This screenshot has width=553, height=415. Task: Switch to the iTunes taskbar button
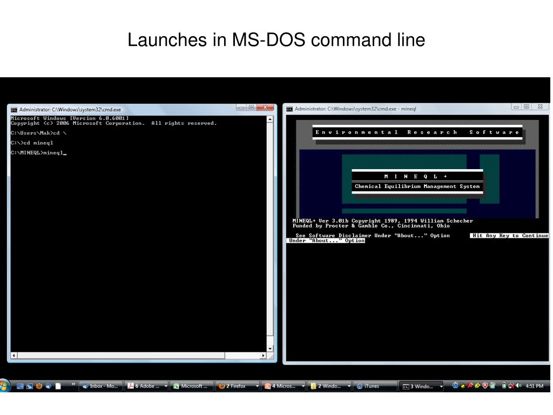[x=375, y=386]
